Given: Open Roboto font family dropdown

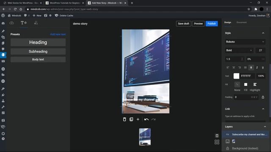Looking at the screenshot, I should [245, 42].
